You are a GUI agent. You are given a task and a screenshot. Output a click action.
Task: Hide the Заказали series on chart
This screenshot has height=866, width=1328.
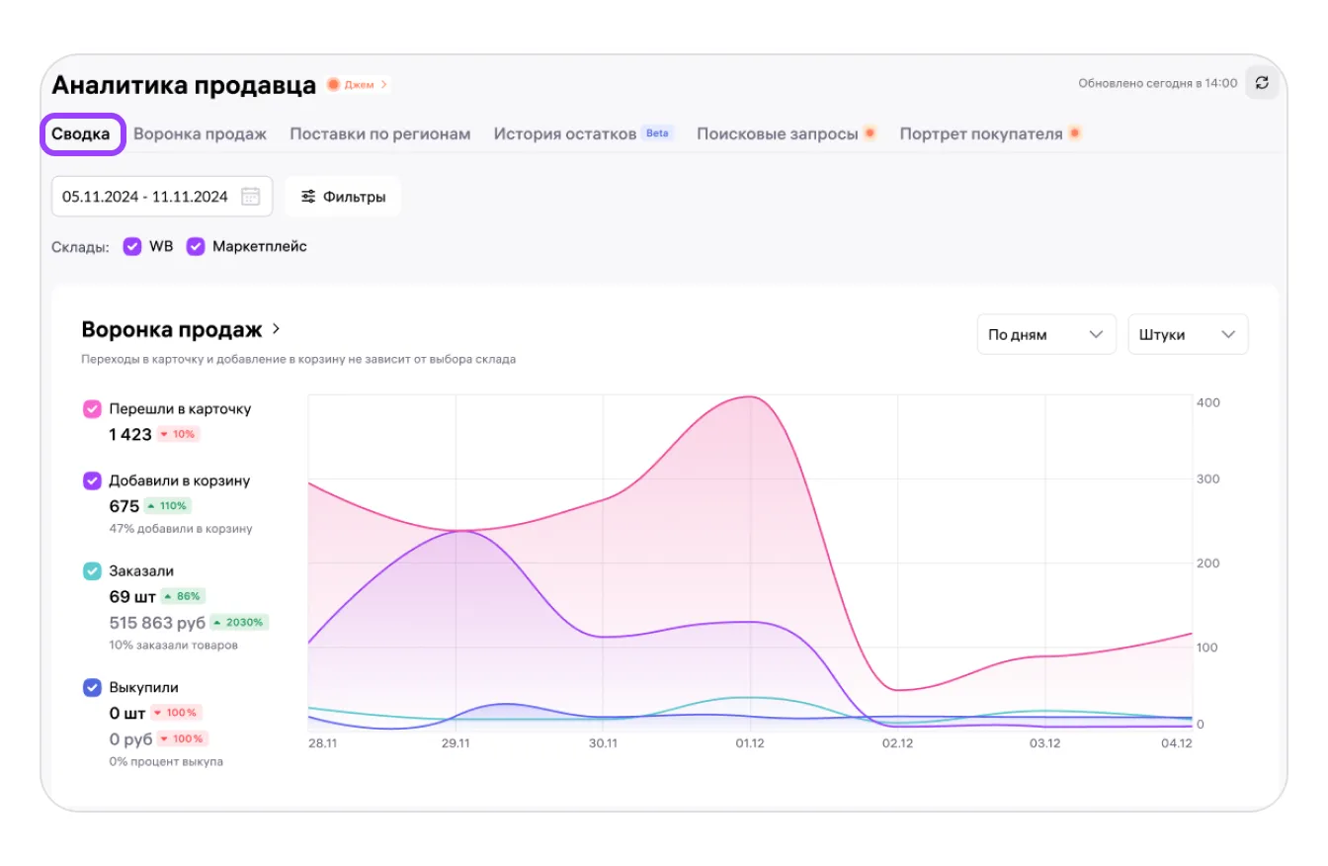(x=92, y=570)
